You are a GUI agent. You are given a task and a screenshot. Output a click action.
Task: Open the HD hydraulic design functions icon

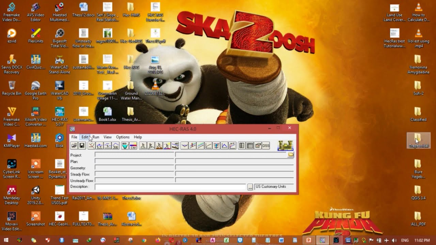pos(175,146)
